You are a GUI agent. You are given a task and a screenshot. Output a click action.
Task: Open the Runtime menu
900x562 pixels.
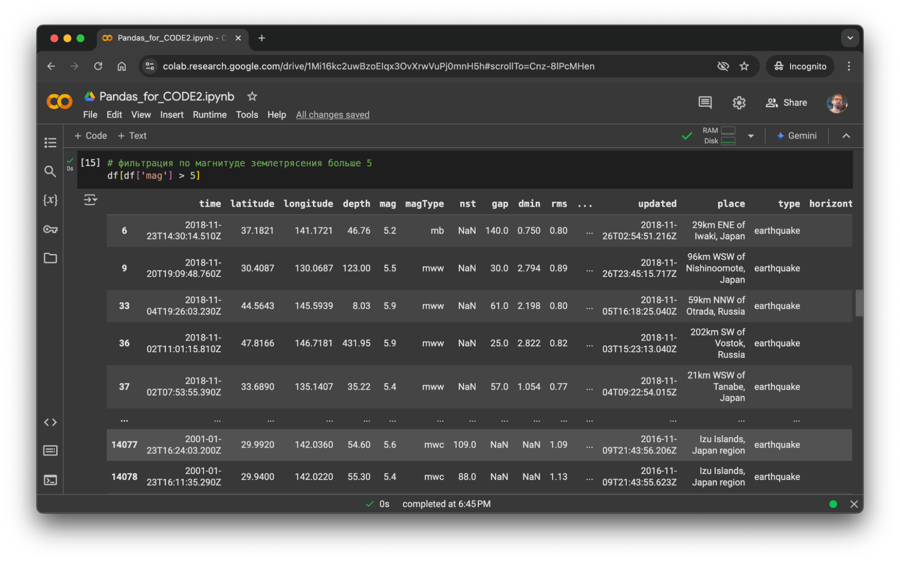click(x=209, y=115)
